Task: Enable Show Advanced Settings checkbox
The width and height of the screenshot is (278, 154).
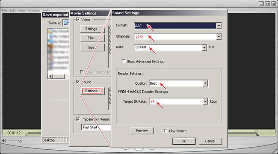Action: (124, 62)
